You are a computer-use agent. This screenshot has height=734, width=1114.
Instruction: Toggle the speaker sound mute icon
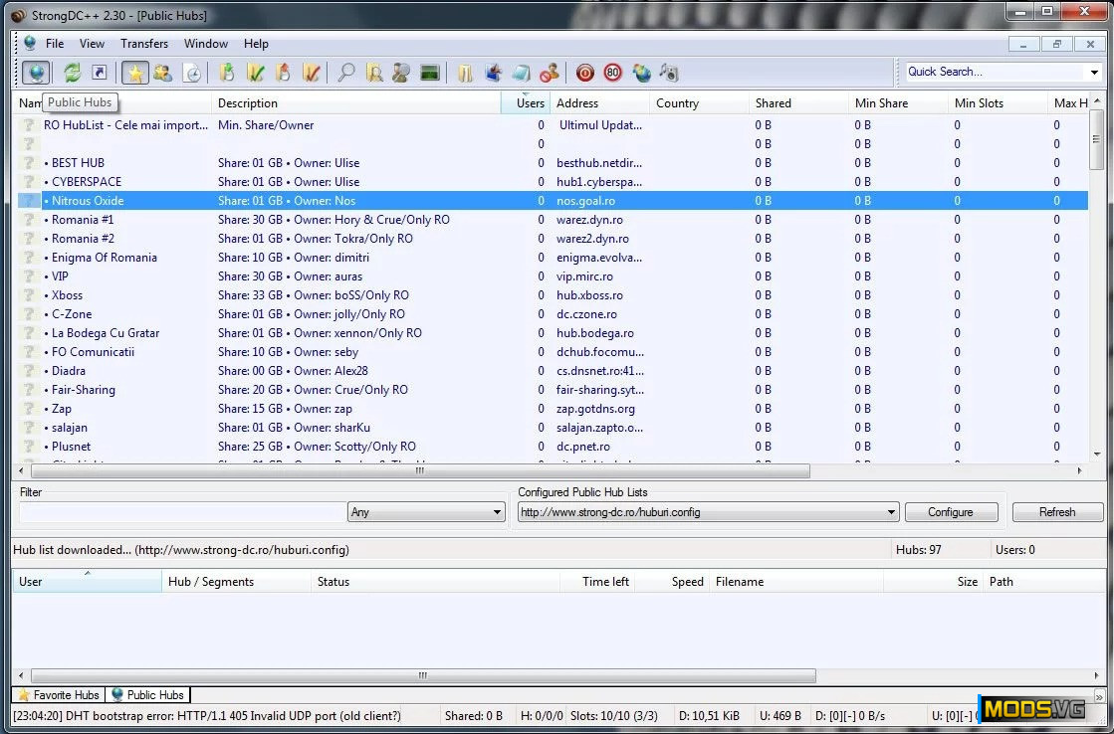pyautogui.click(x=669, y=73)
